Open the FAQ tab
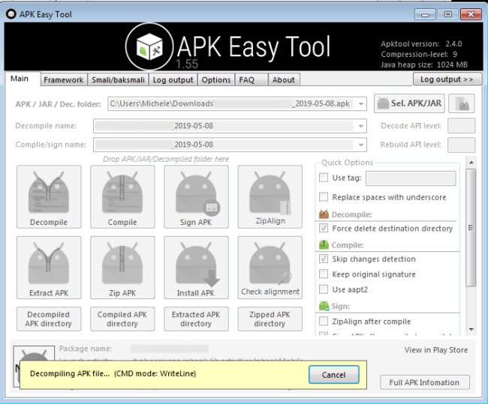The width and height of the screenshot is (488, 404). tap(251, 80)
